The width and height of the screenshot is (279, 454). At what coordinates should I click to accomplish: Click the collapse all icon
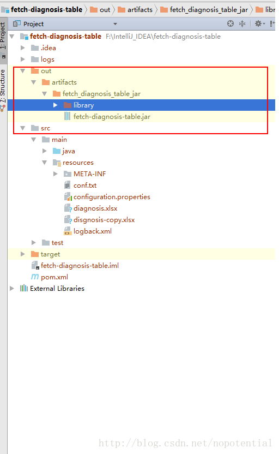[x=242, y=24]
